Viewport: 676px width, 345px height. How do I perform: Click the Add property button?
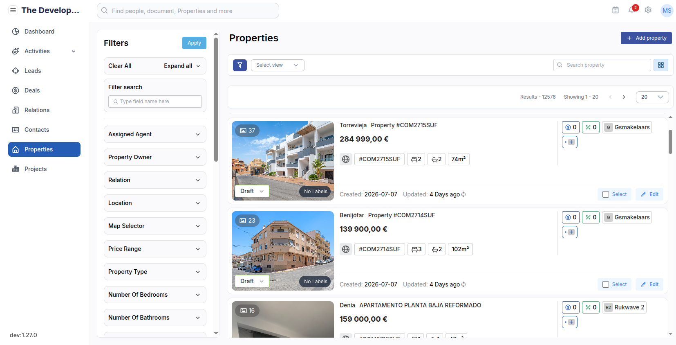646,38
